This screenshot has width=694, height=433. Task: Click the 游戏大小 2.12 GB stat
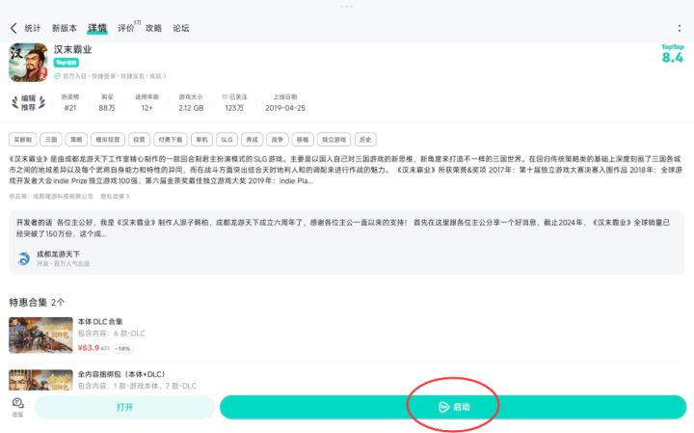pyautogui.click(x=191, y=103)
